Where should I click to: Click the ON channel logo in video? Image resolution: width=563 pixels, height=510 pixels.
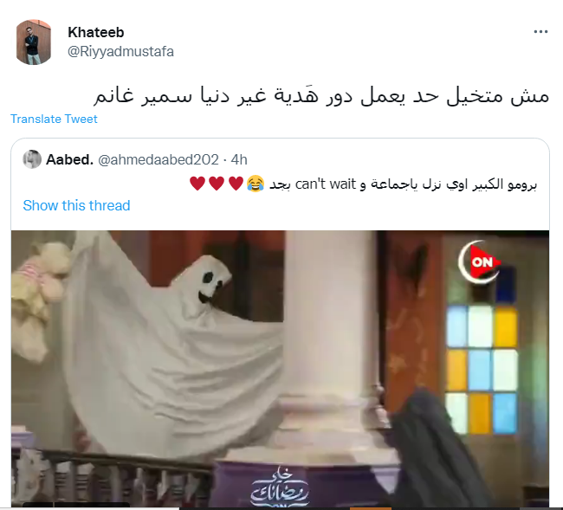pos(480,261)
